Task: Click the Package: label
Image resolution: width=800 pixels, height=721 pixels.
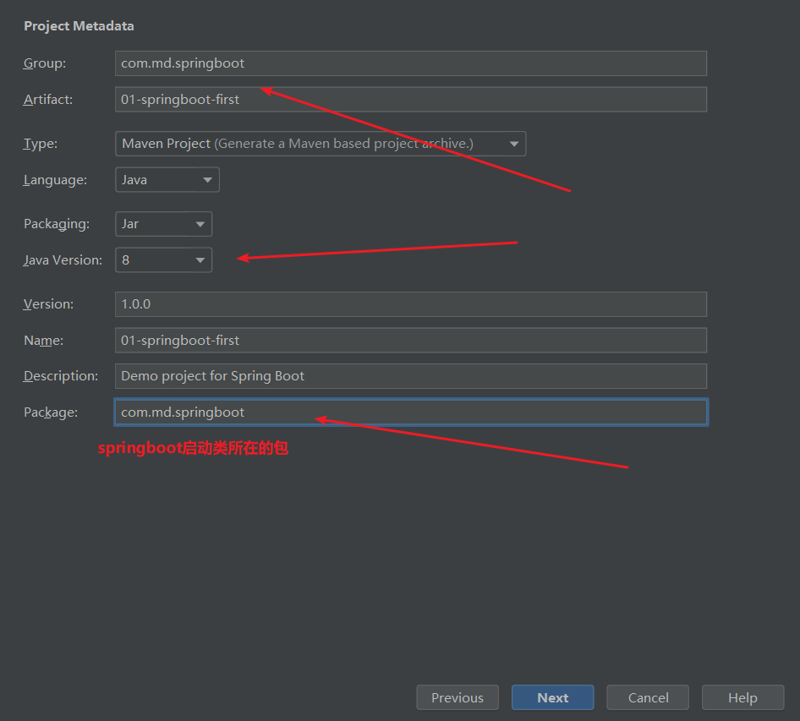Action: pos(51,412)
